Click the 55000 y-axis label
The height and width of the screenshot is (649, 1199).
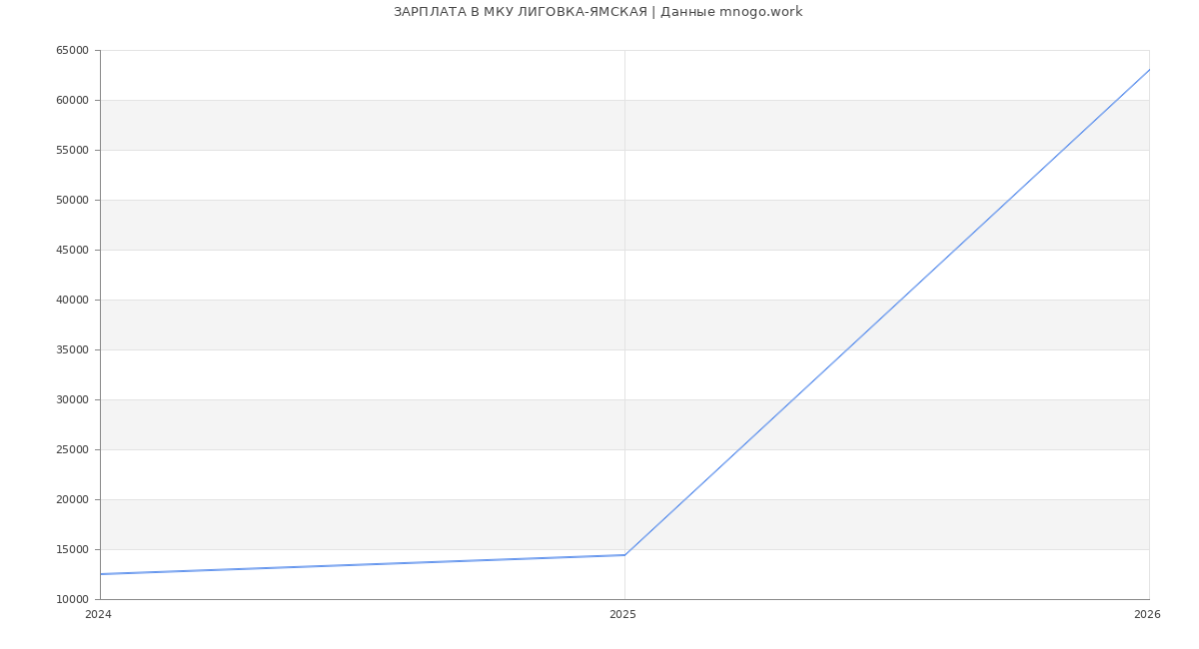[72, 150]
